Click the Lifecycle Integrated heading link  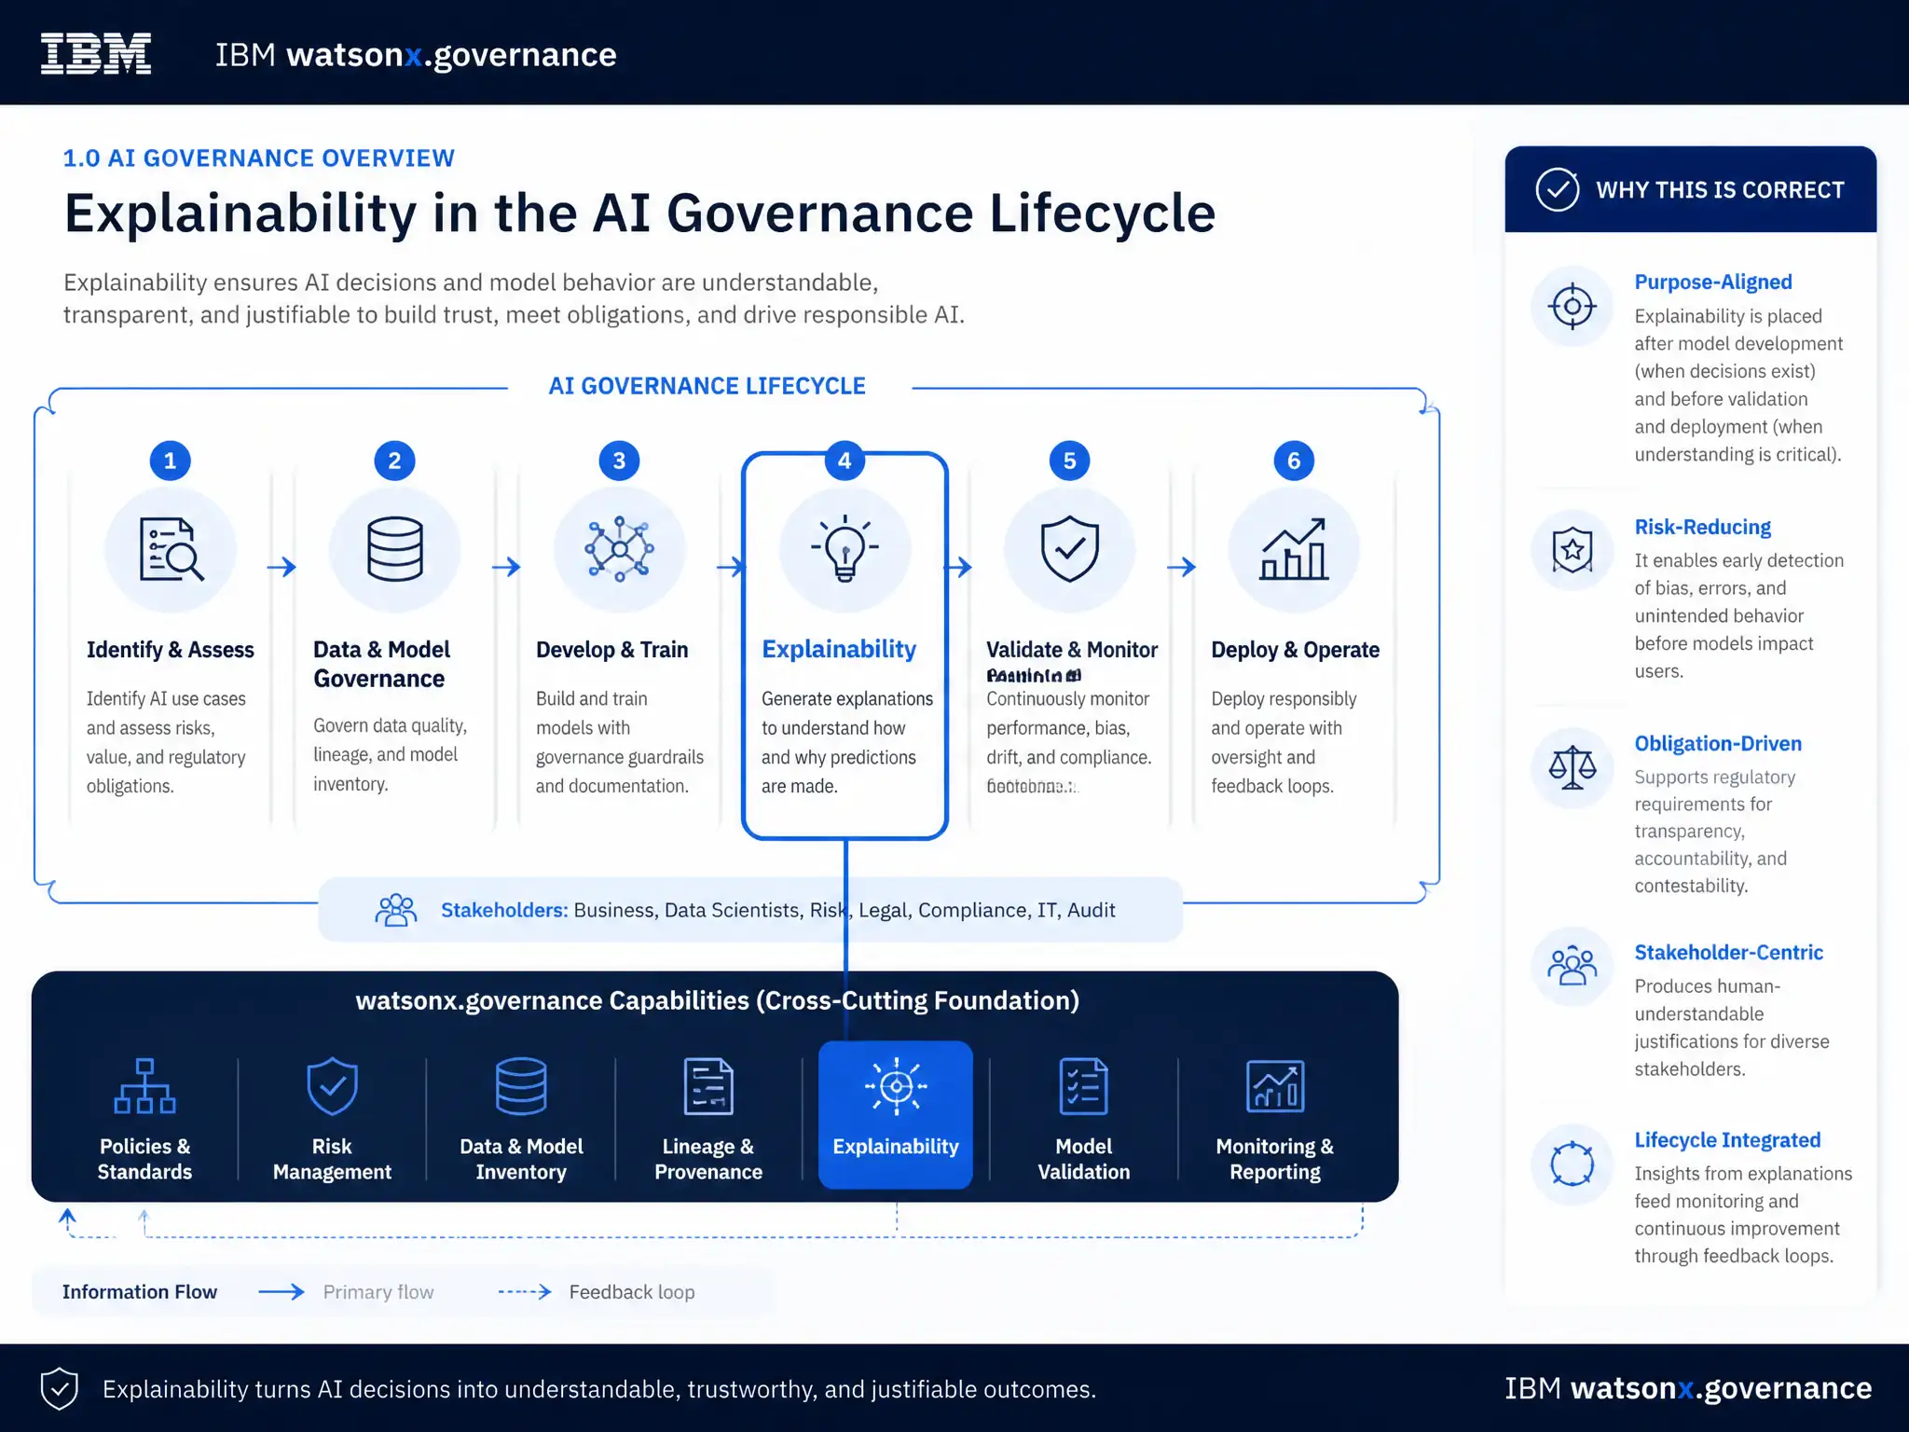(x=1727, y=1139)
